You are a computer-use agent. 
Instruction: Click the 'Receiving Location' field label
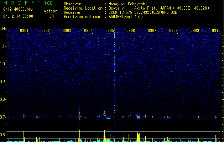click(x=83, y=8)
